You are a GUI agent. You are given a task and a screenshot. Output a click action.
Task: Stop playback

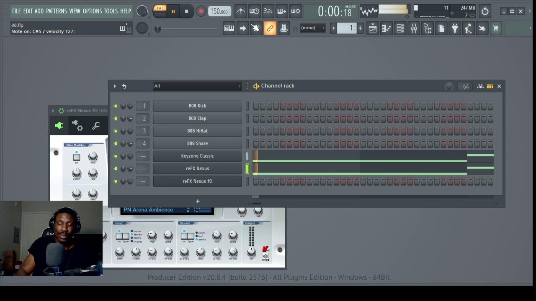click(x=187, y=11)
